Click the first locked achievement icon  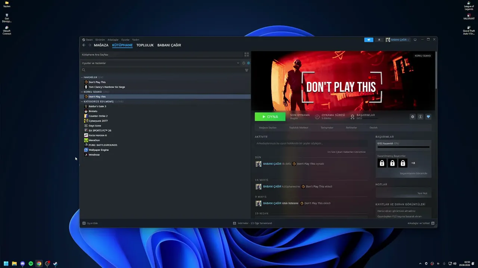pos(382,163)
